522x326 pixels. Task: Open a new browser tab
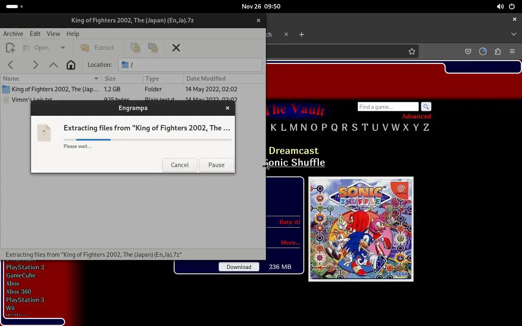pos(302,35)
